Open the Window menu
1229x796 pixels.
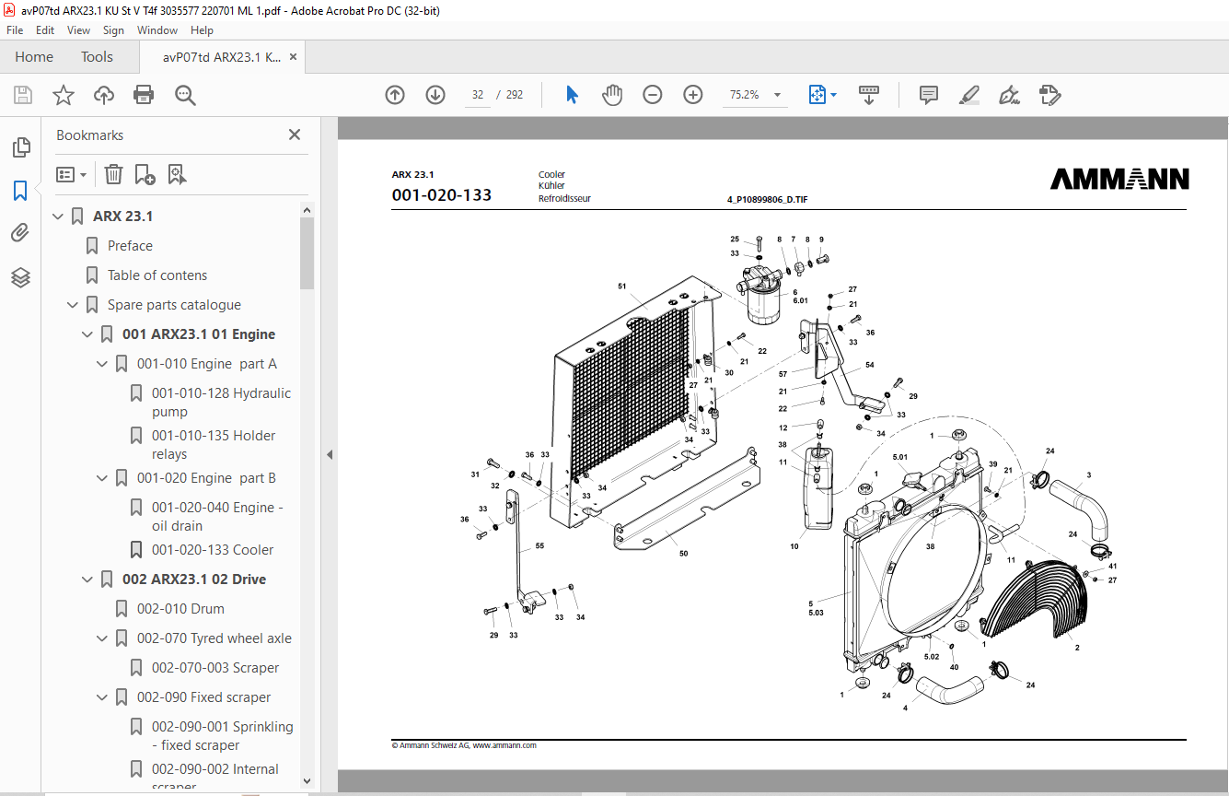tap(157, 30)
